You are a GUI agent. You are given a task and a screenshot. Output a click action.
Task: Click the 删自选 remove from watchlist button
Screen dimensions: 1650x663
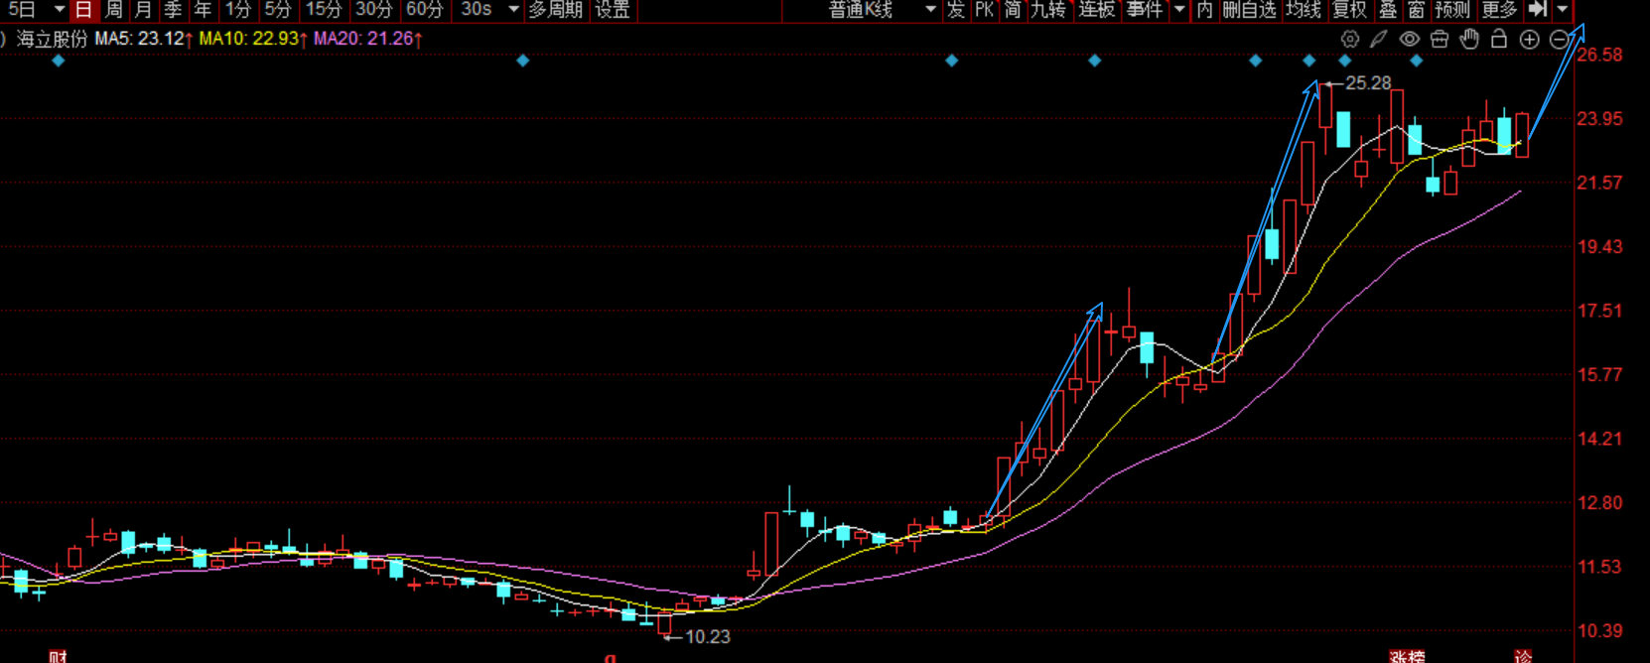[1249, 9]
